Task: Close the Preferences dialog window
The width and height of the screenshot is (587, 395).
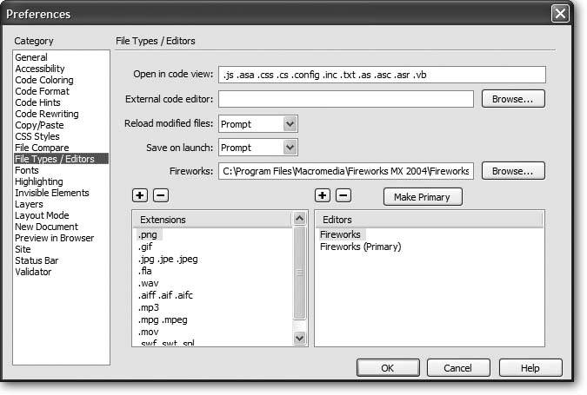Action: point(562,14)
